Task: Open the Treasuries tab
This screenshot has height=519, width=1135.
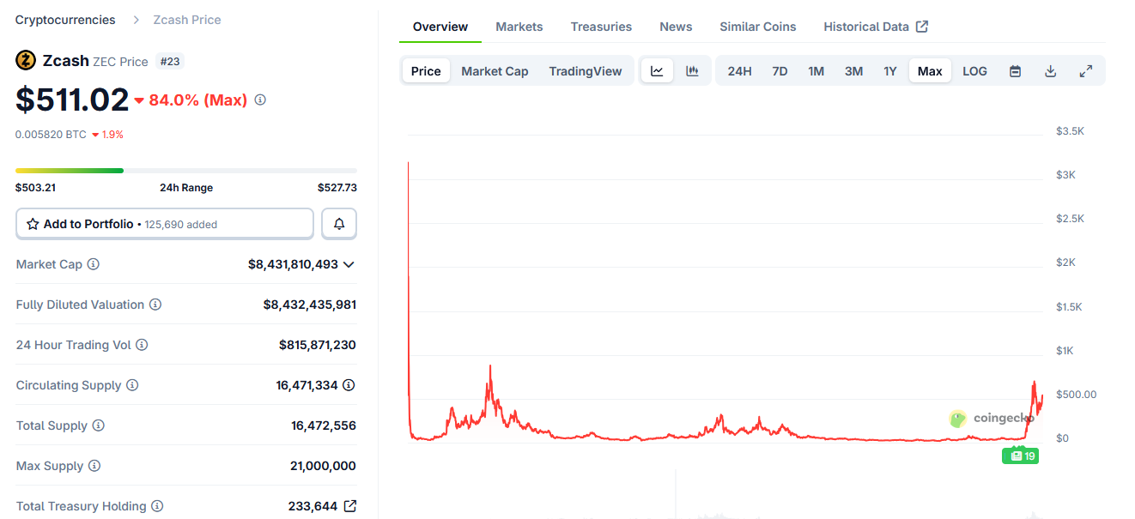Action: pyautogui.click(x=601, y=27)
